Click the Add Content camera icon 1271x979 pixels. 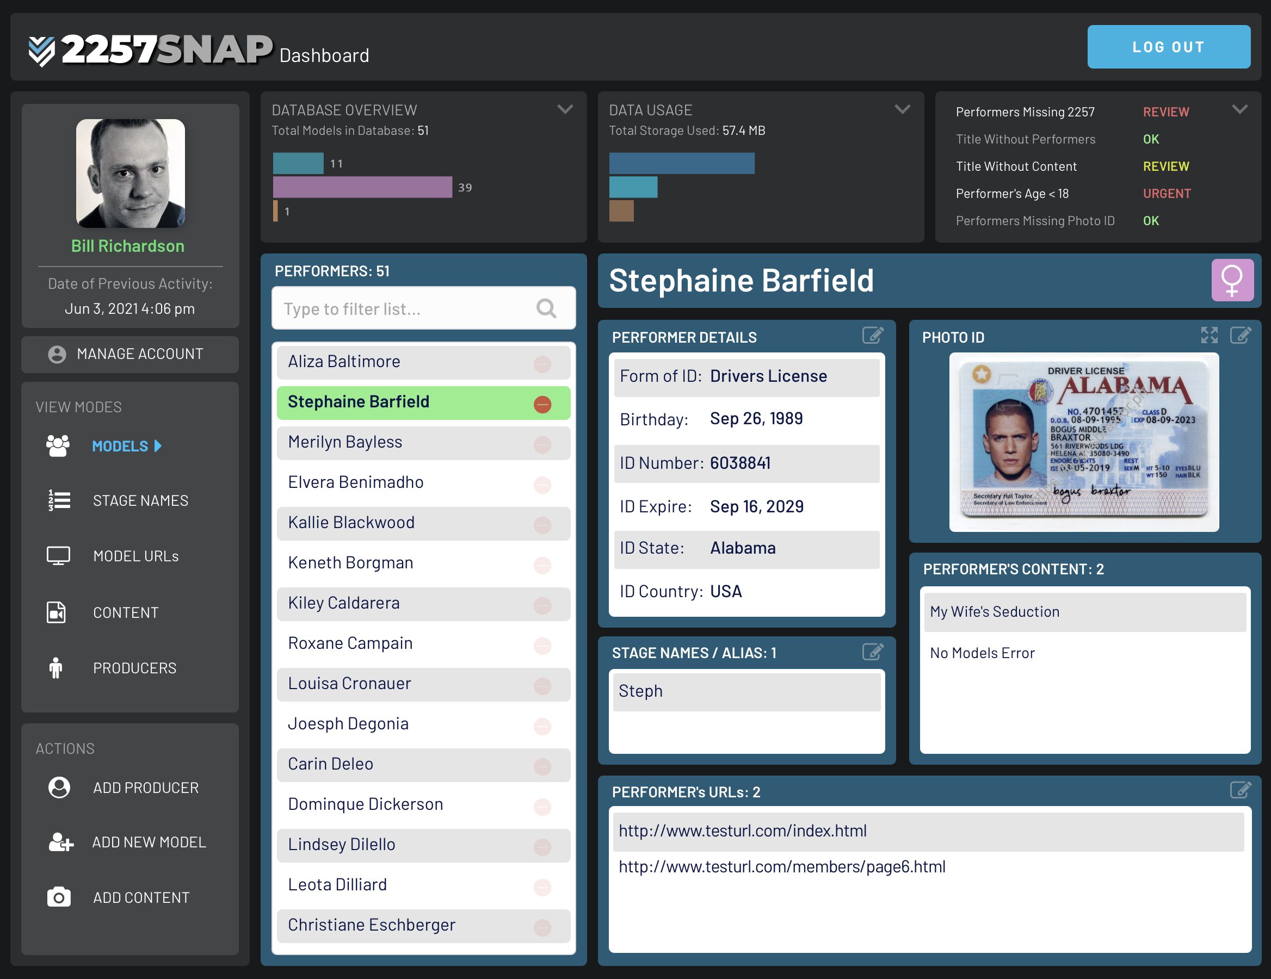59,897
